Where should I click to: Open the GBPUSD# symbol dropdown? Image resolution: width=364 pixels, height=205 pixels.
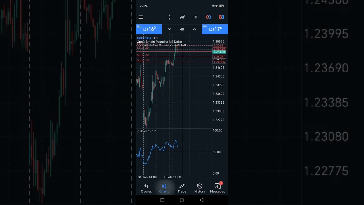147,38
